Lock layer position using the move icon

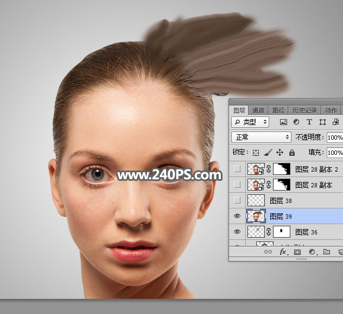point(280,153)
